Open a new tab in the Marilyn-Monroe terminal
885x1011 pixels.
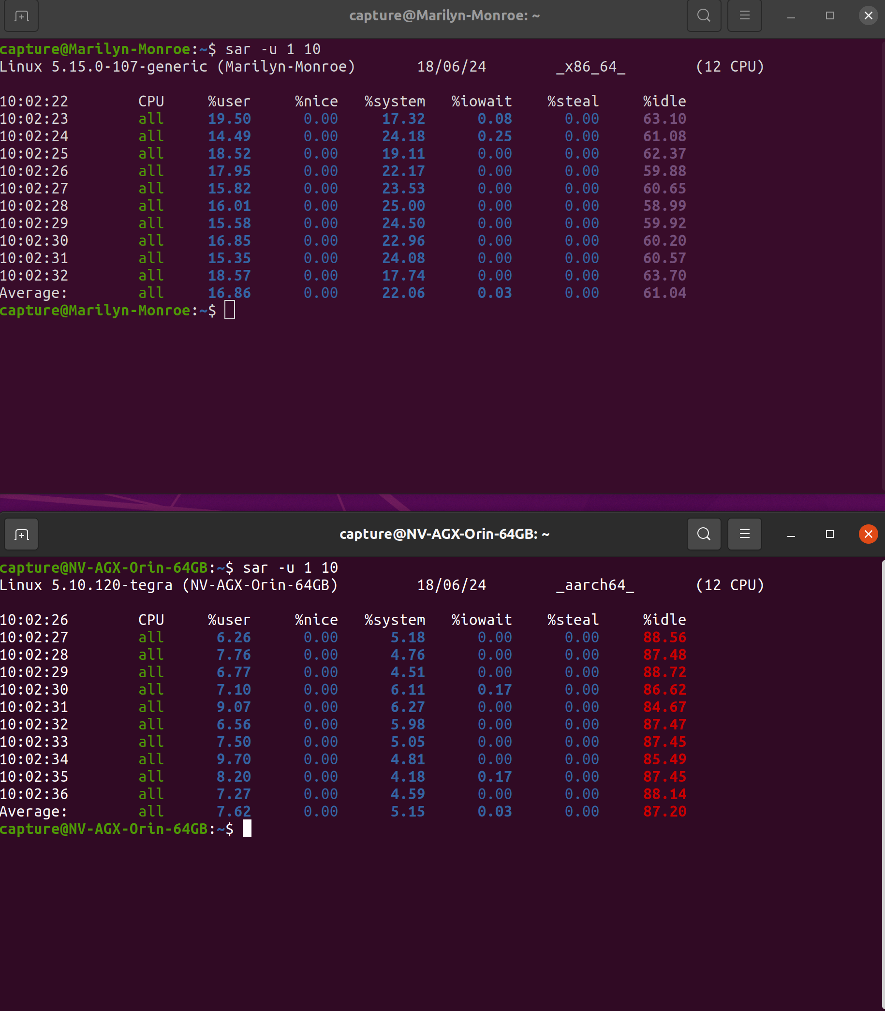click(x=21, y=16)
